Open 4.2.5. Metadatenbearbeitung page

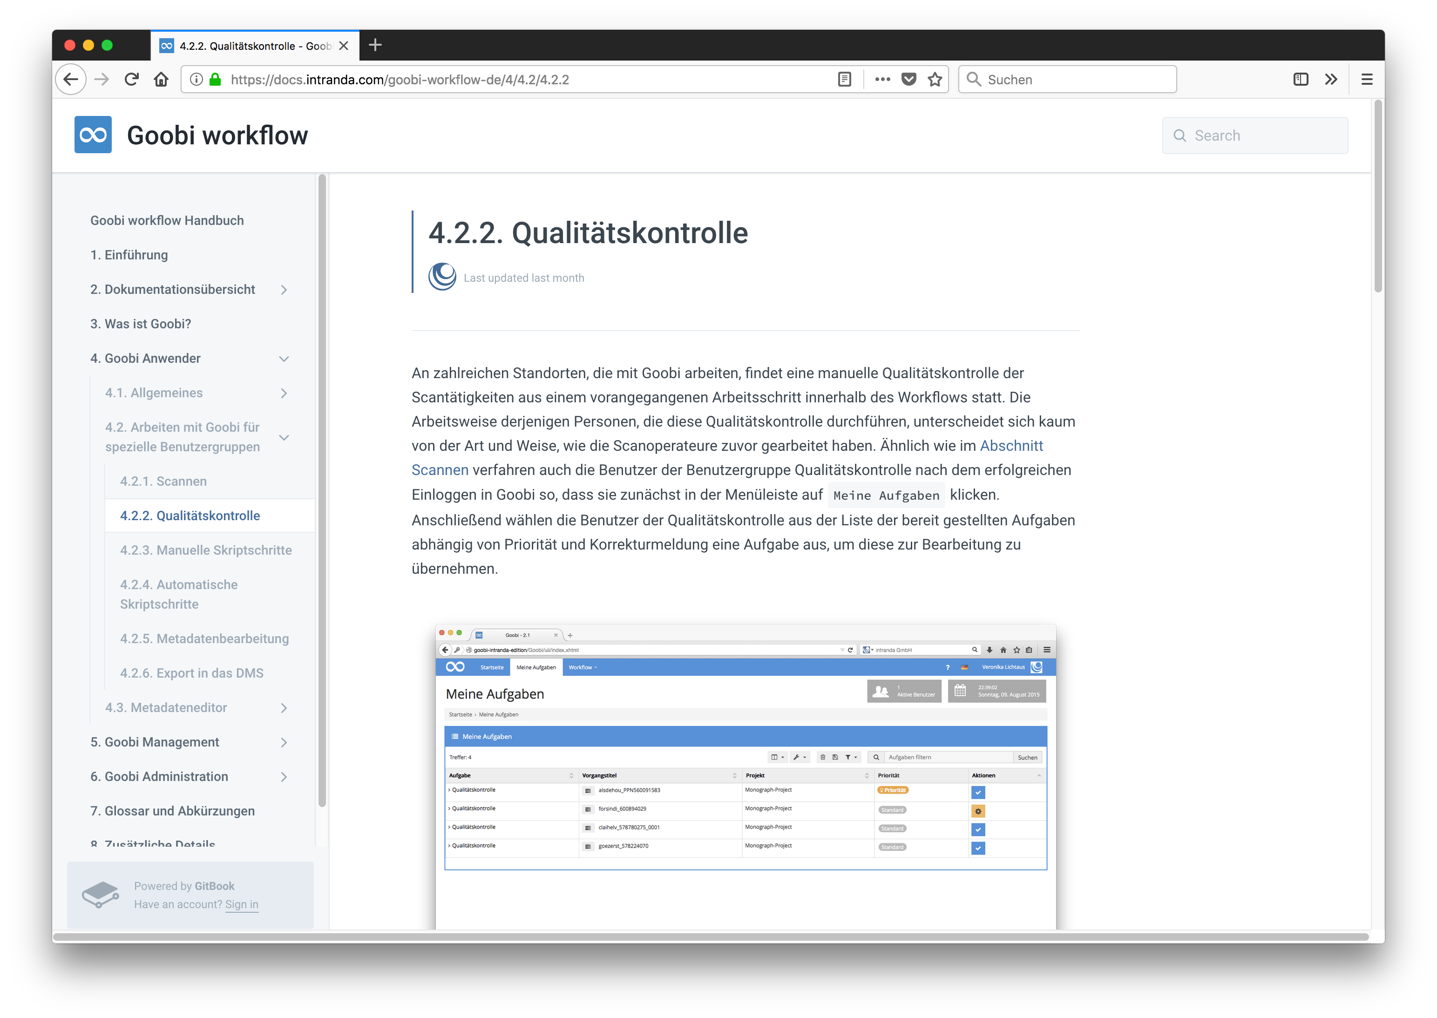(204, 638)
